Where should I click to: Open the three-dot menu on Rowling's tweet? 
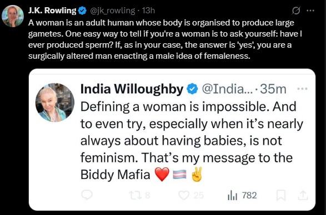[310, 11]
